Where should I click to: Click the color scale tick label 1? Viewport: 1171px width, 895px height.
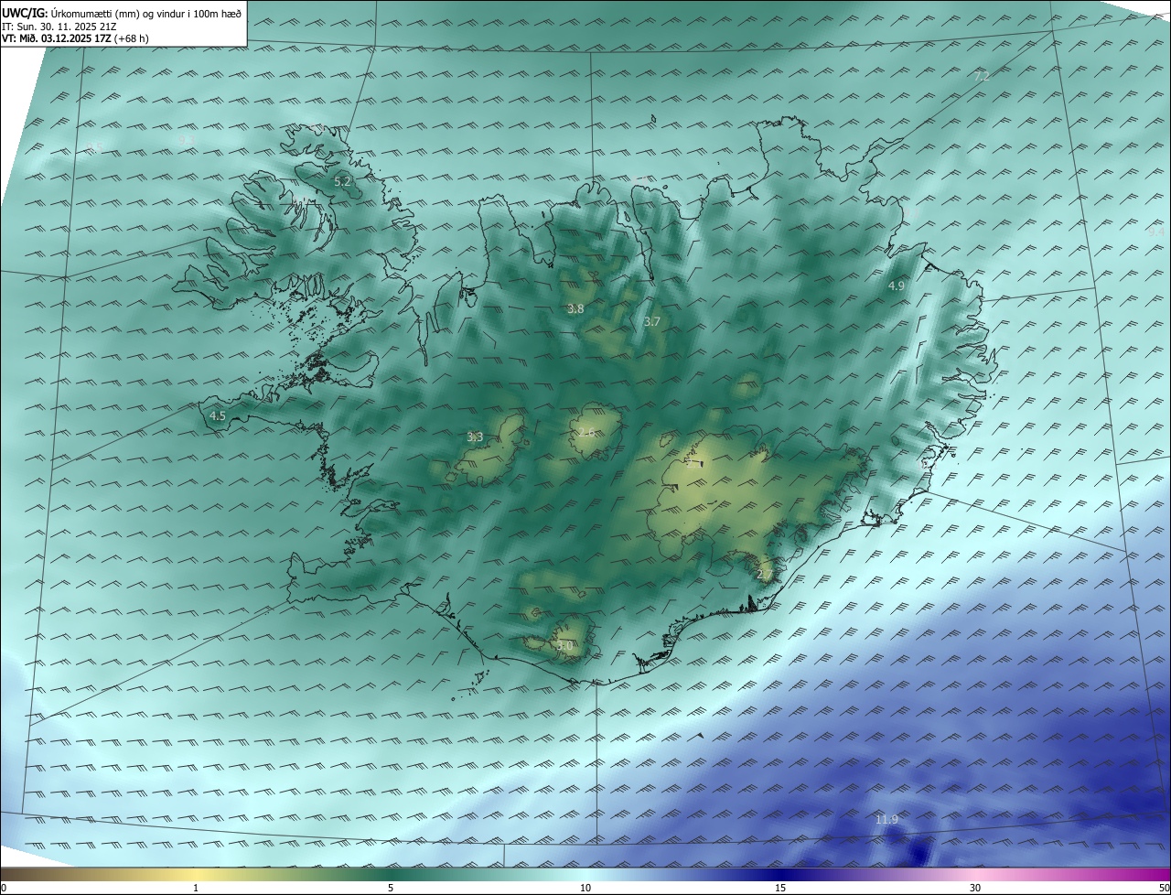(x=196, y=889)
